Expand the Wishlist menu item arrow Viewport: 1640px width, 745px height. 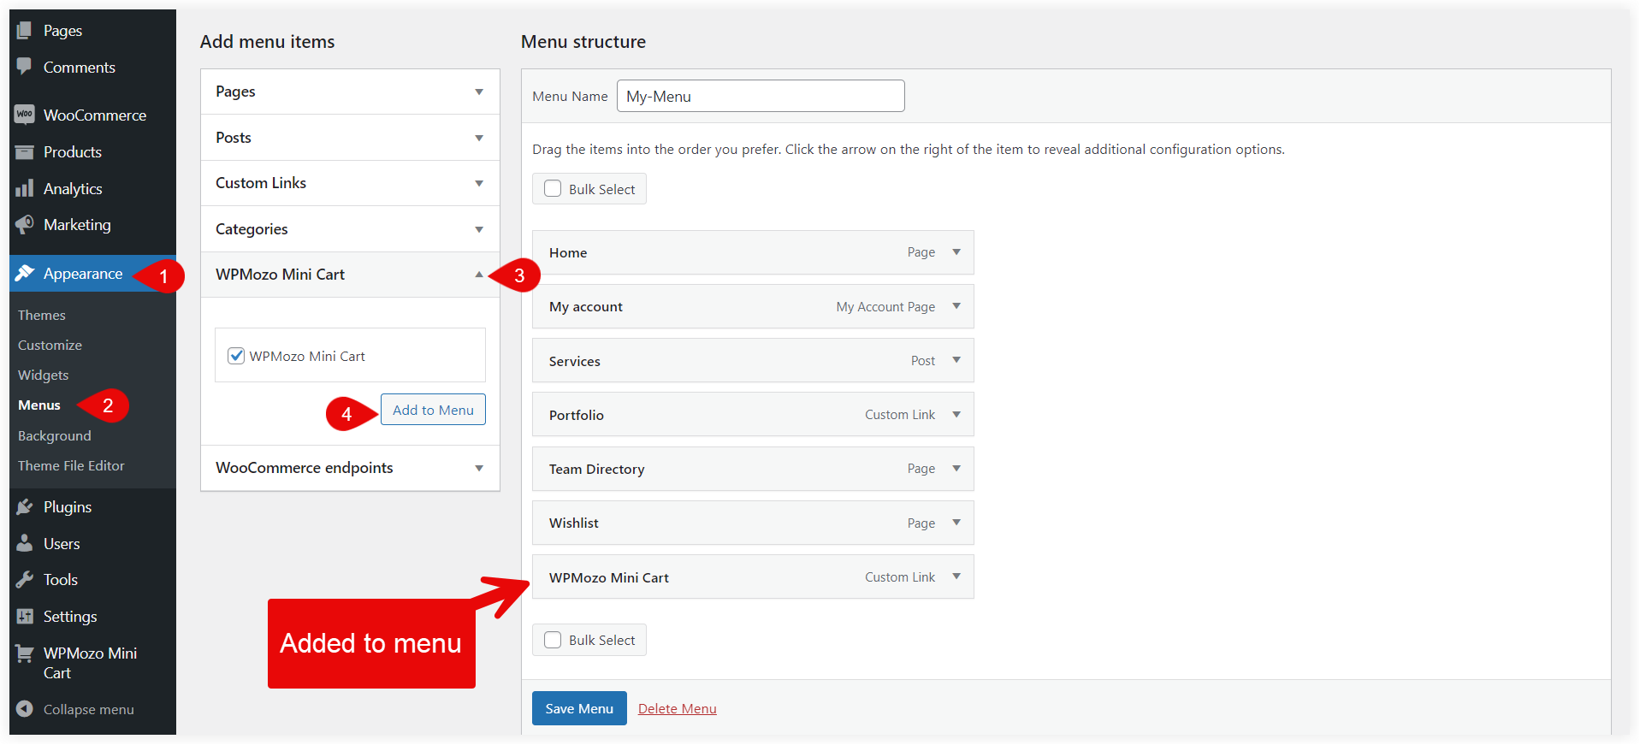coord(956,523)
